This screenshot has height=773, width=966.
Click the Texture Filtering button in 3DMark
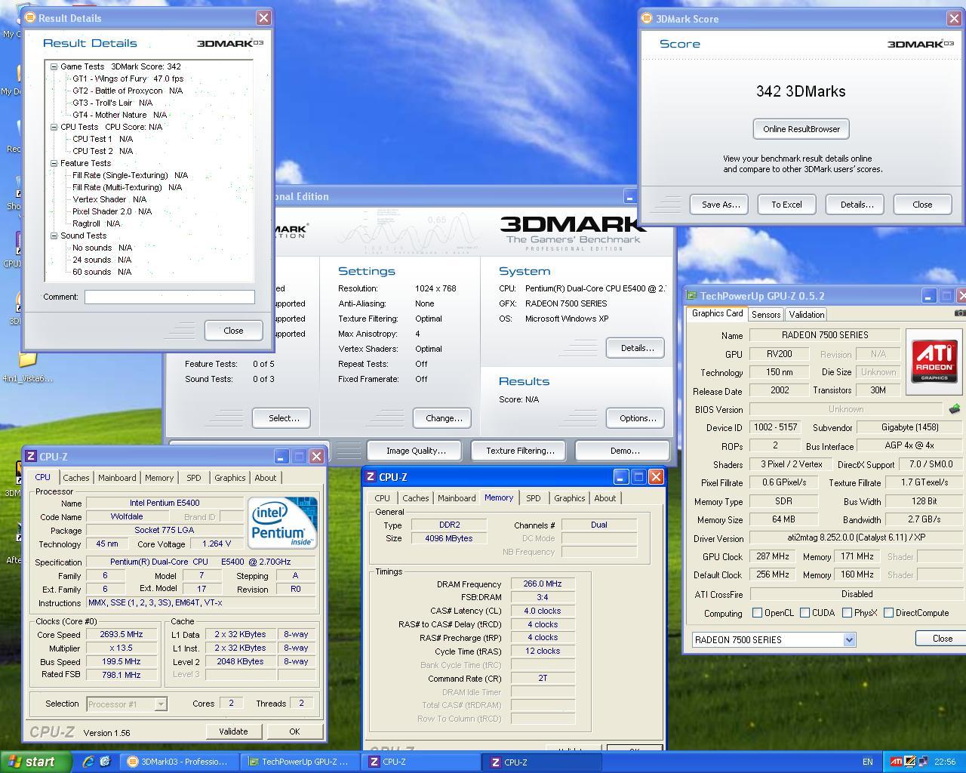[520, 451]
